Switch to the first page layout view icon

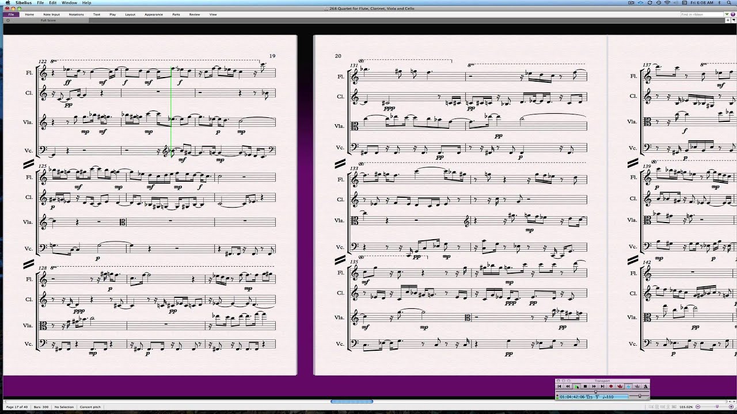[x=651, y=407]
